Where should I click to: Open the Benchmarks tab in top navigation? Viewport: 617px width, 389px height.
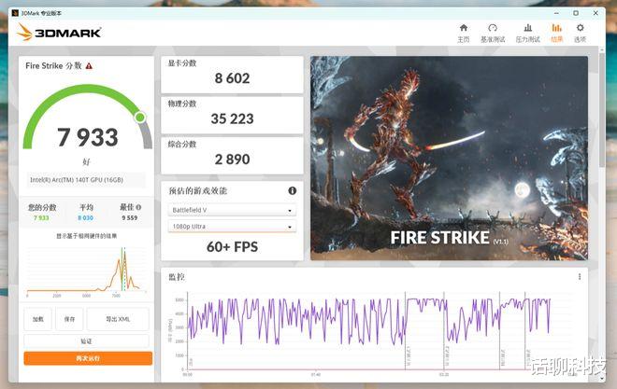493,33
